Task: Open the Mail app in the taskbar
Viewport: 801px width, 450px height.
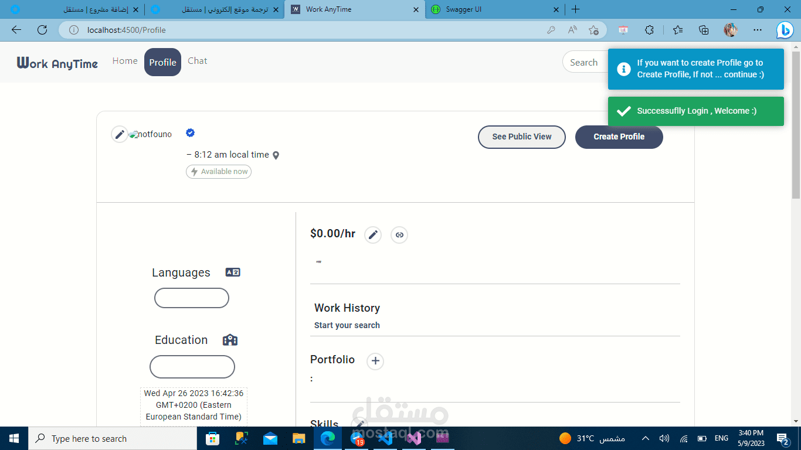Action: pyautogui.click(x=270, y=438)
